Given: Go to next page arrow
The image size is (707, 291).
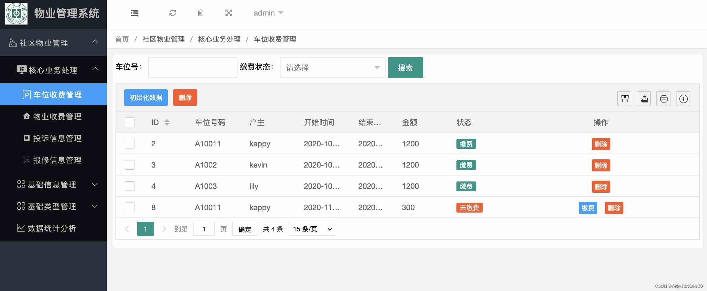Looking at the screenshot, I should coord(164,229).
